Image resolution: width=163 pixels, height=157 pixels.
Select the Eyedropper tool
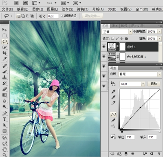(x=4, y=59)
